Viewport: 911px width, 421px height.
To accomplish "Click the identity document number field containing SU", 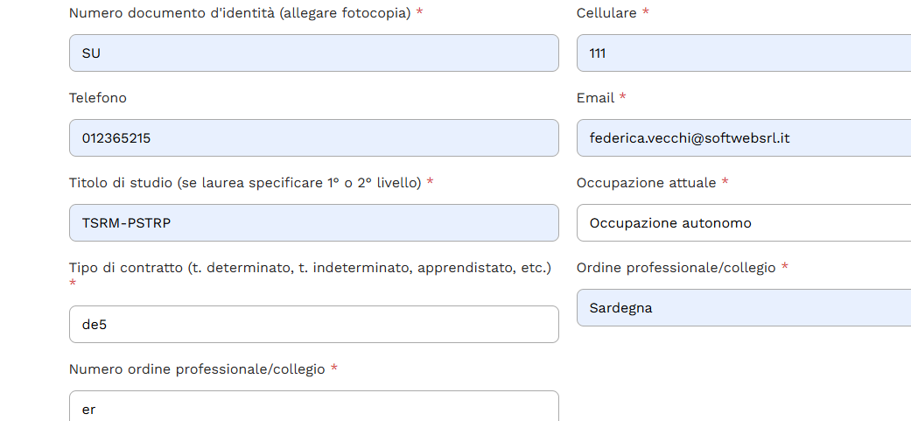I will click(313, 53).
